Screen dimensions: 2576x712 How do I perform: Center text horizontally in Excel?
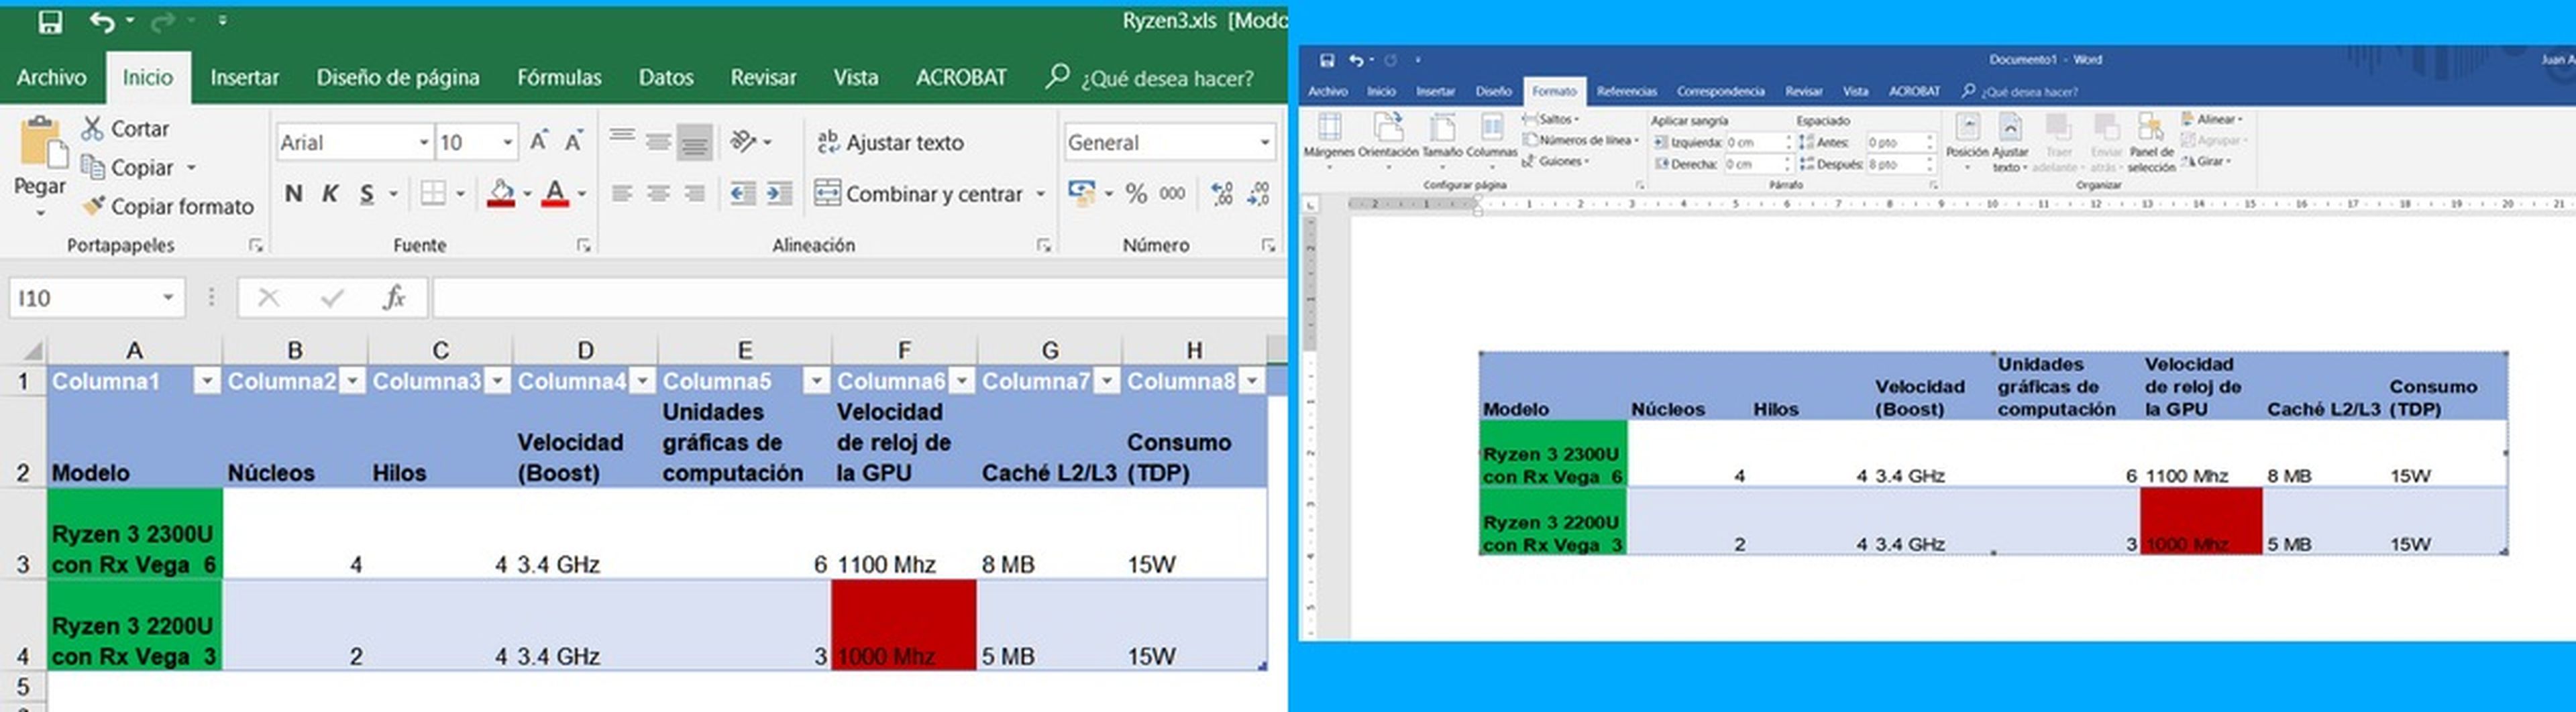coord(658,193)
